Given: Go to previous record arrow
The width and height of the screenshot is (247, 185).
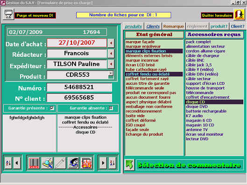Looking at the screenshot, I should click(17, 163).
